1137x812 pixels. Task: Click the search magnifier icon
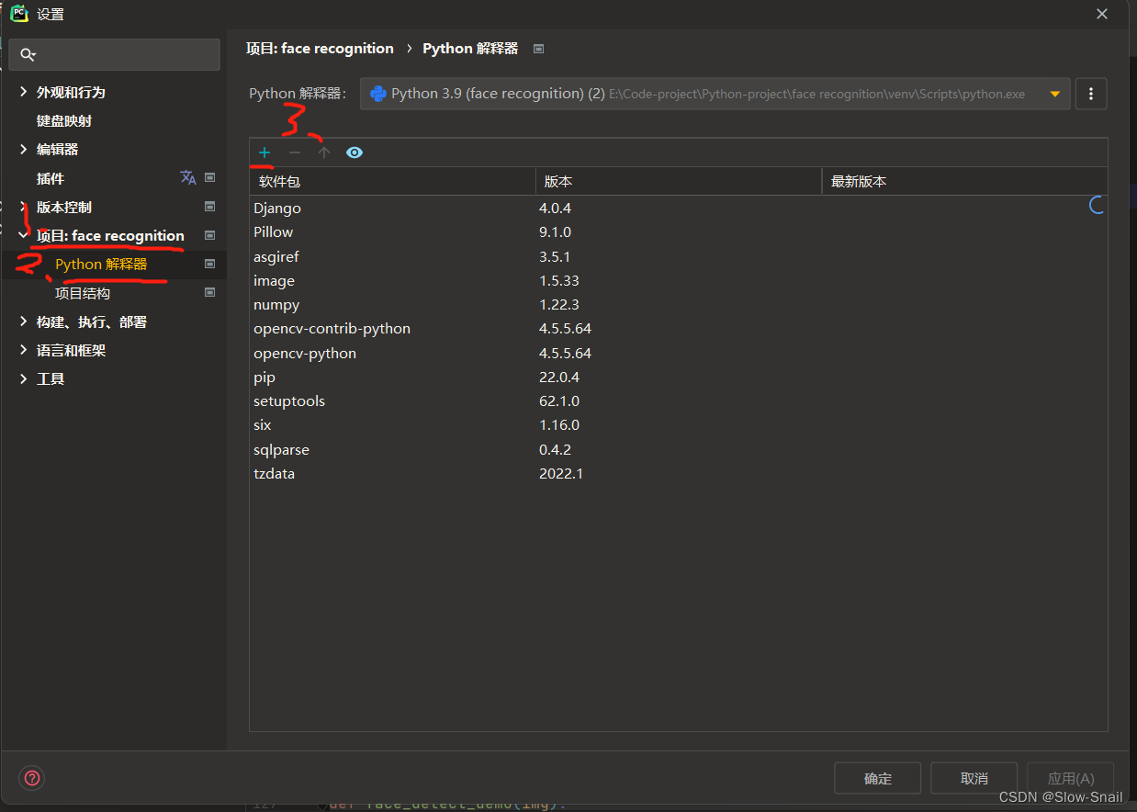[x=28, y=55]
